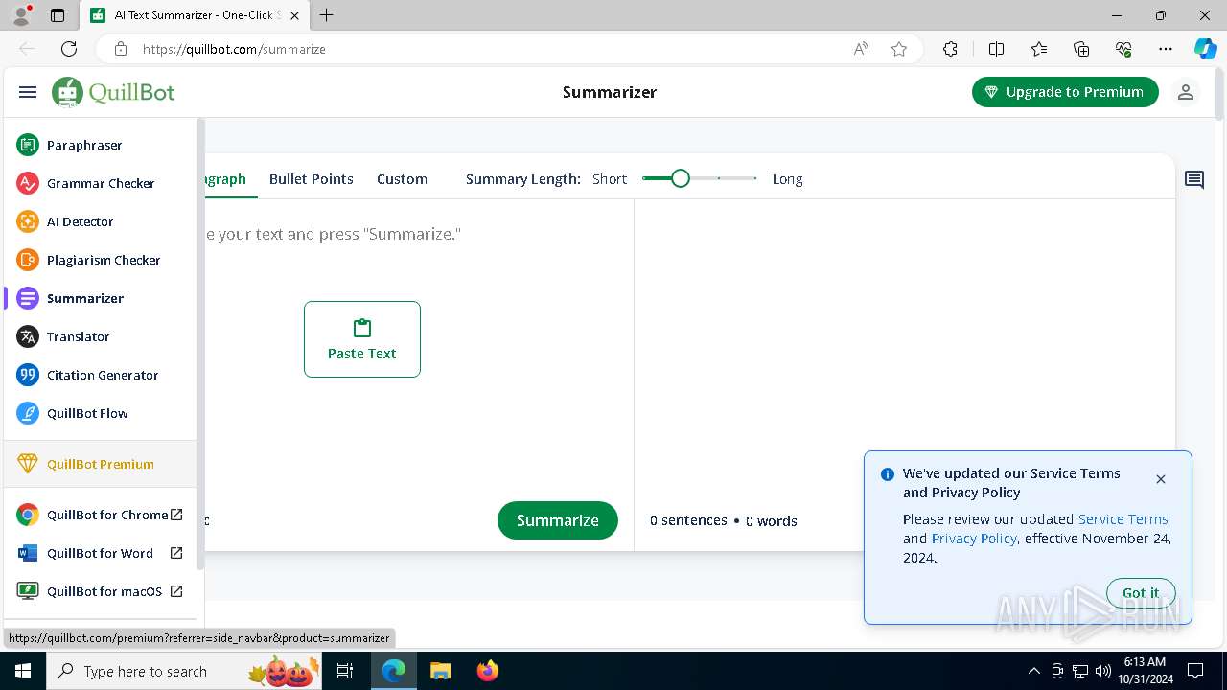Click the taskbar search box
The image size is (1227, 690).
click(x=182, y=671)
